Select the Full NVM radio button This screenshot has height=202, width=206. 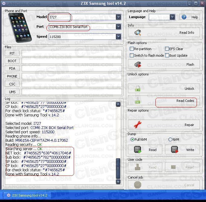[x=132, y=139]
